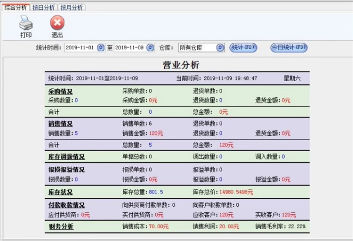The width and height of the screenshot is (353, 241).
Task: Click the 向客户收款单数 label
Action: tap(213, 205)
